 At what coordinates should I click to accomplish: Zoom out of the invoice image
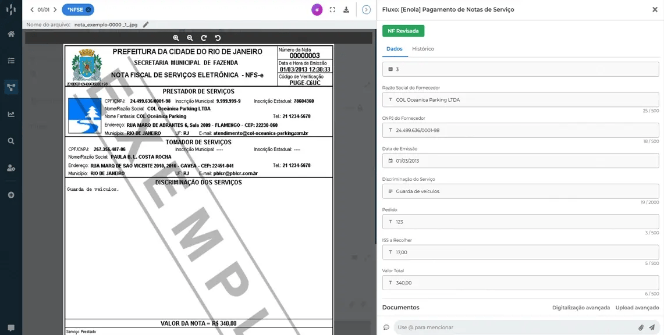(x=190, y=38)
